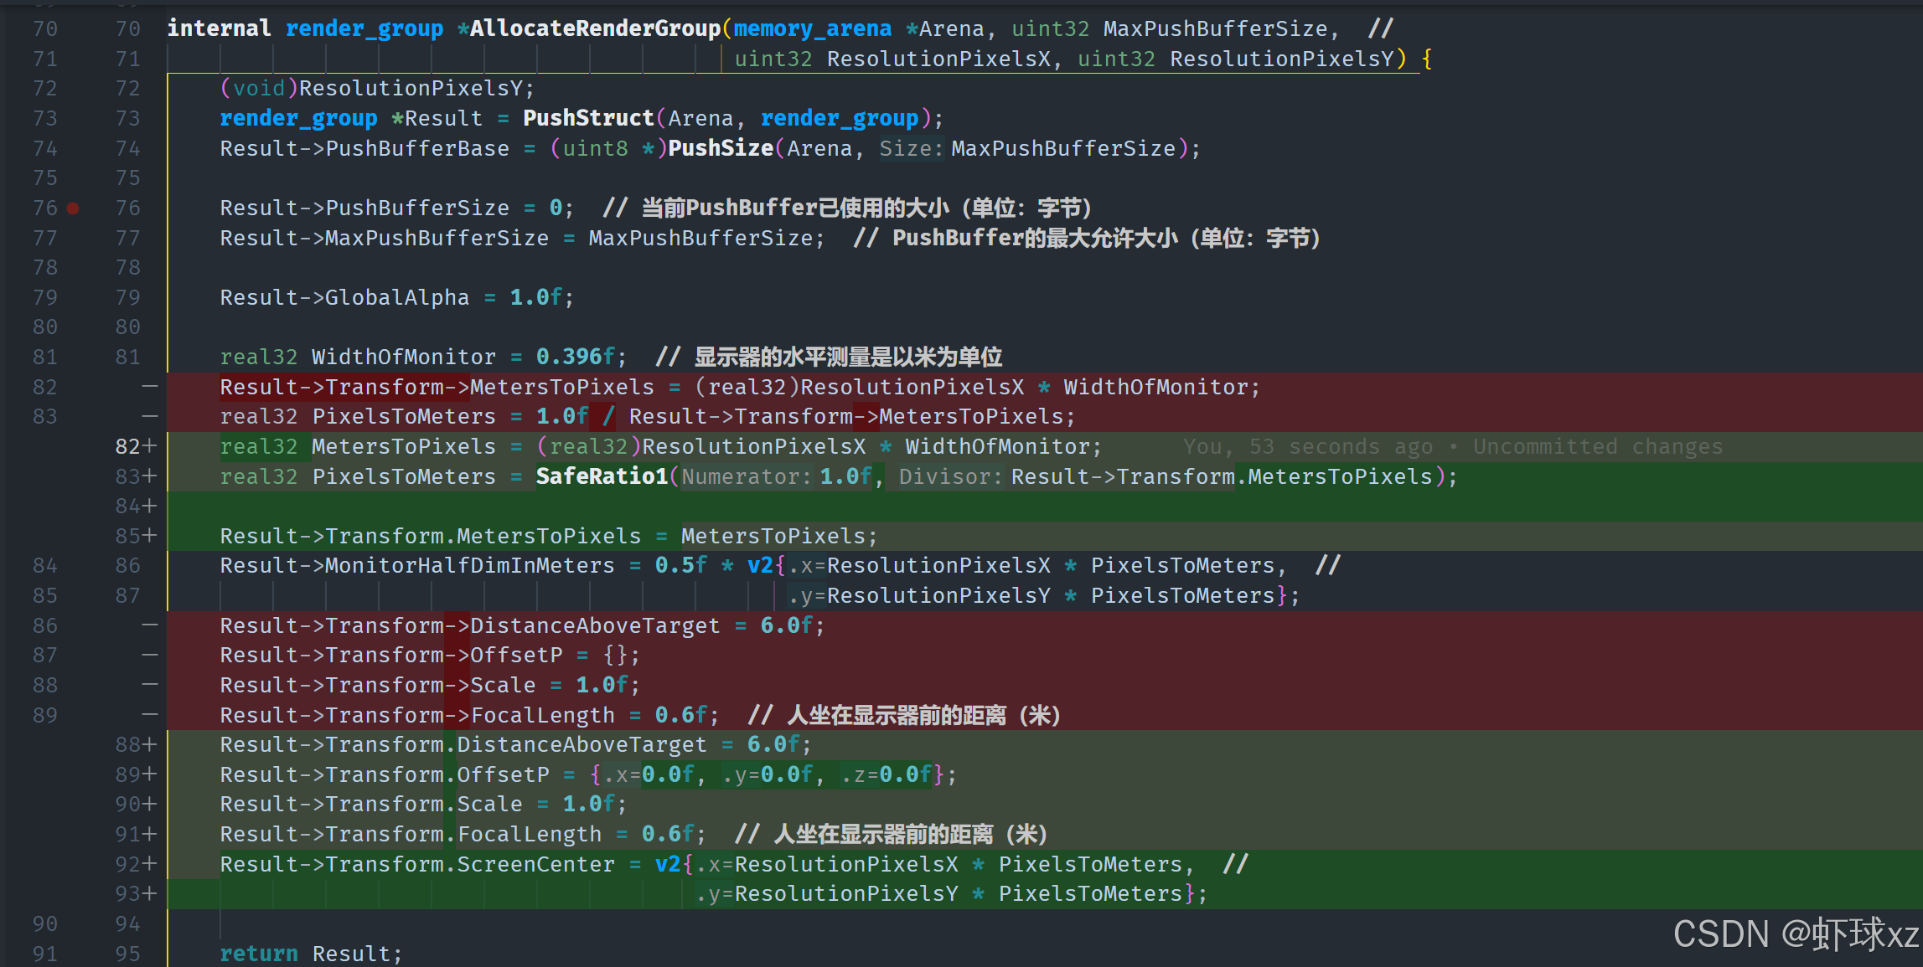
Task: Click minus marker beside removed Transform->MetersToPixels assignment
Action: (149, 387)
